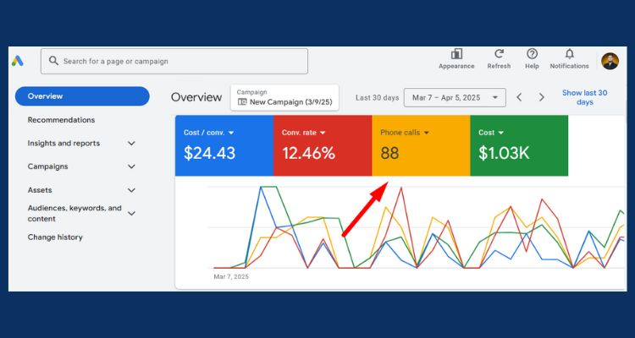This screenshot has height=338, width=635.
Task: Open the Cost metric dropdown
Action: 491,133
